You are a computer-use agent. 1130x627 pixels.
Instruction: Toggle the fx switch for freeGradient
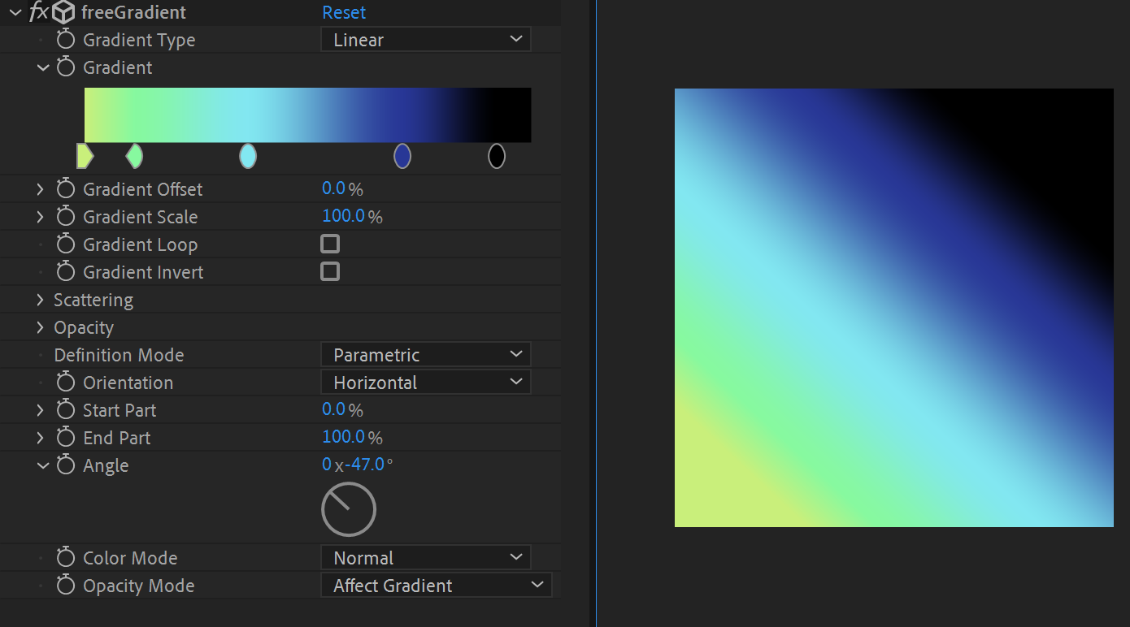[38, 12]
